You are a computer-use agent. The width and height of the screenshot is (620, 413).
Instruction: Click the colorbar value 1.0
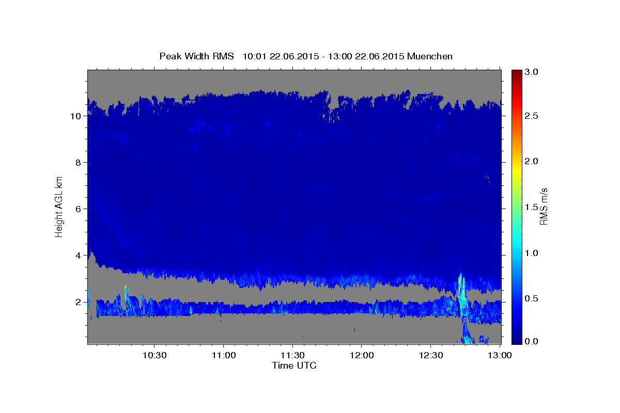pos(532,253)
